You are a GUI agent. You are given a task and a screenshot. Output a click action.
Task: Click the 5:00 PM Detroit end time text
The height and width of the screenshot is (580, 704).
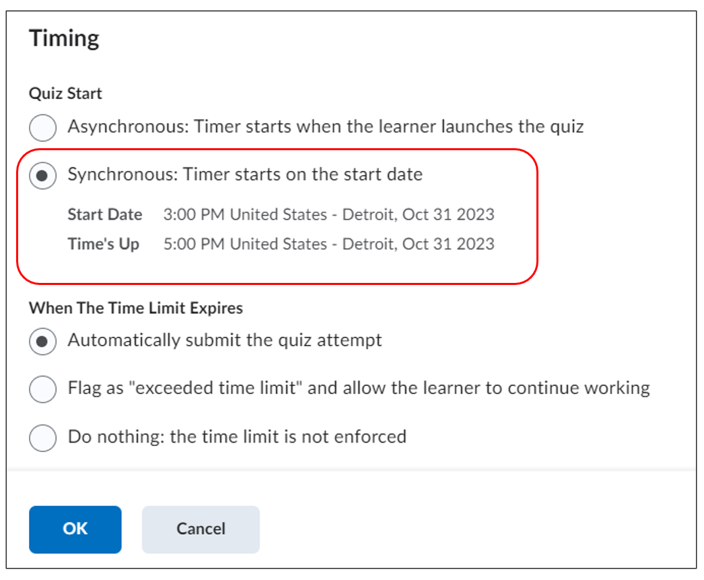[329, 244]
